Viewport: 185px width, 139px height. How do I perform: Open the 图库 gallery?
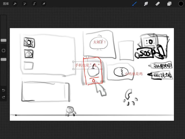6,4
